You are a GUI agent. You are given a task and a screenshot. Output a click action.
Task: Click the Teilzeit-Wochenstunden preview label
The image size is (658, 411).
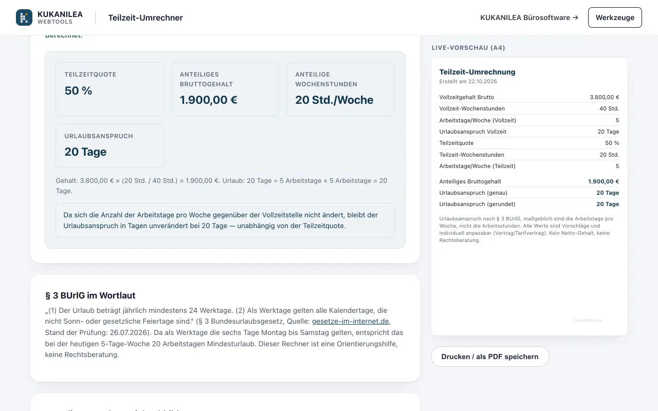coord(472,155)
